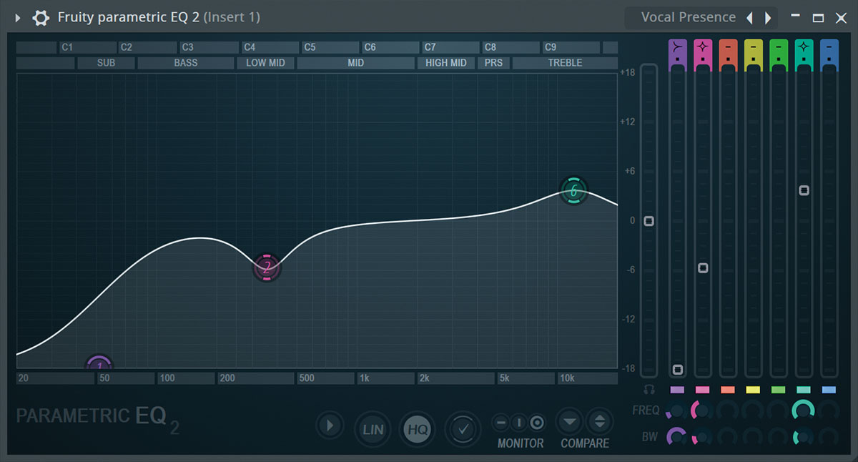Click the BASS frequency range label
The image size is (858, 462).
[186, 63]
